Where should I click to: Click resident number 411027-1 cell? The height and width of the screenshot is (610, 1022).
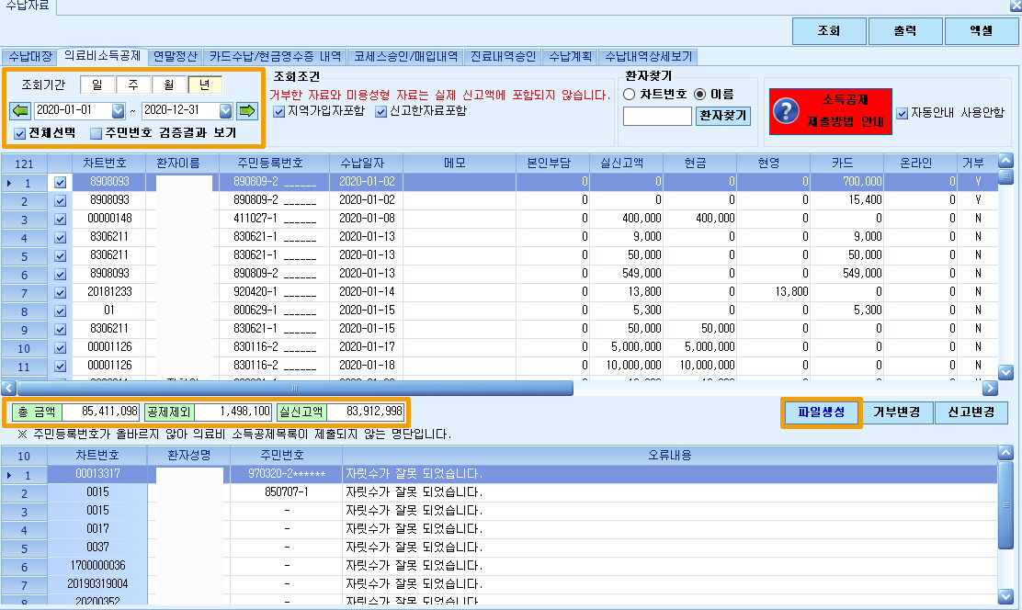[275, 219]
